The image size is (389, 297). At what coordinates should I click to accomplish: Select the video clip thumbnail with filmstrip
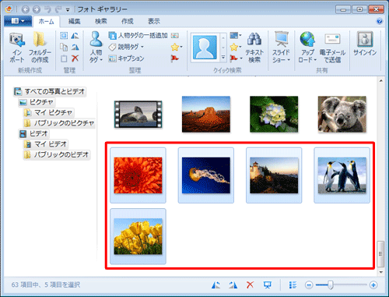138,115
